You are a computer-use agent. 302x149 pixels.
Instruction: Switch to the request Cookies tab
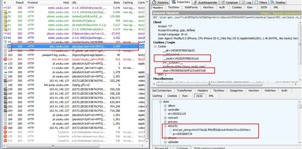click(237, 7)
